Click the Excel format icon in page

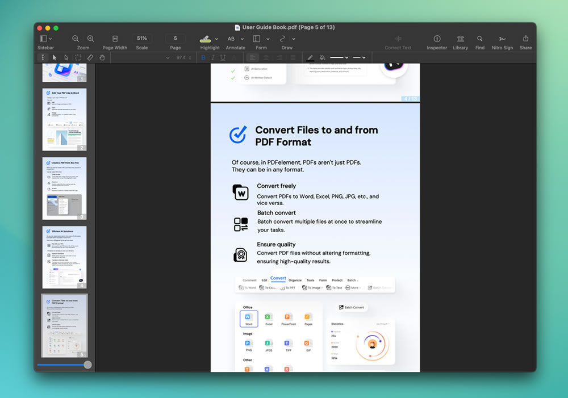[269, 319]
